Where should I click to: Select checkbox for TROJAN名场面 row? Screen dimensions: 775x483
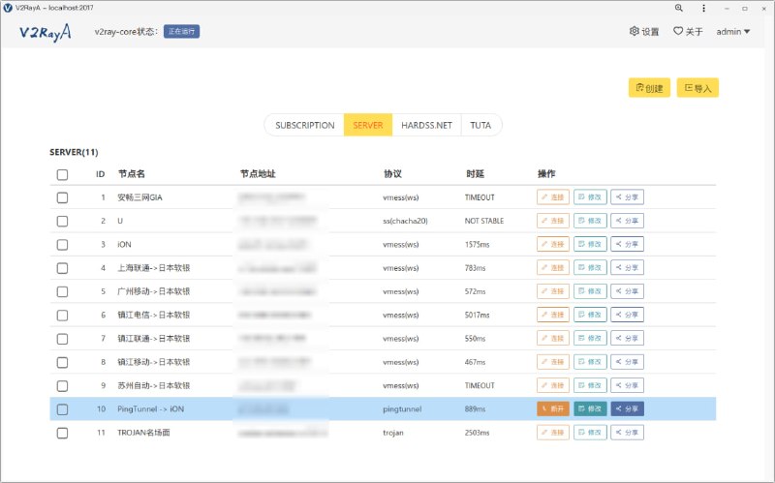[62, 433]
